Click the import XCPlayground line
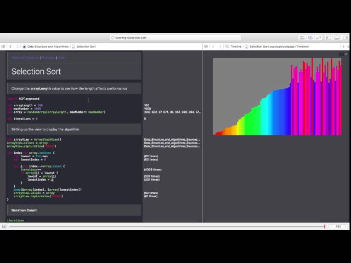Screen dimensions: 351x263 point(23,99)
